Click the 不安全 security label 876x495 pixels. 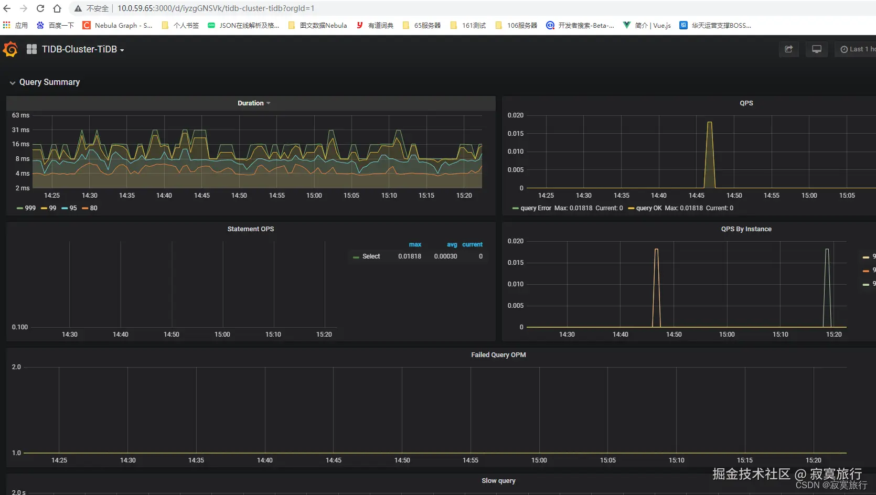point(97,8)
